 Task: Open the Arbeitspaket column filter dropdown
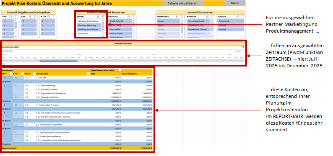[x=88, y=74]
